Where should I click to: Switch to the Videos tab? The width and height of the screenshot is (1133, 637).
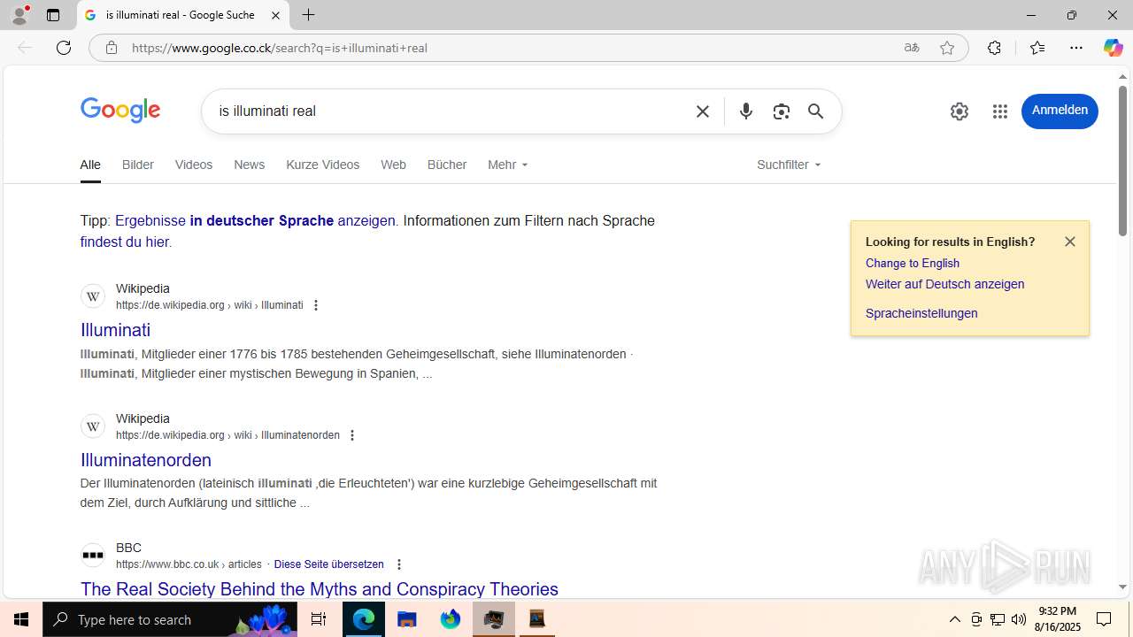(194, 165)
